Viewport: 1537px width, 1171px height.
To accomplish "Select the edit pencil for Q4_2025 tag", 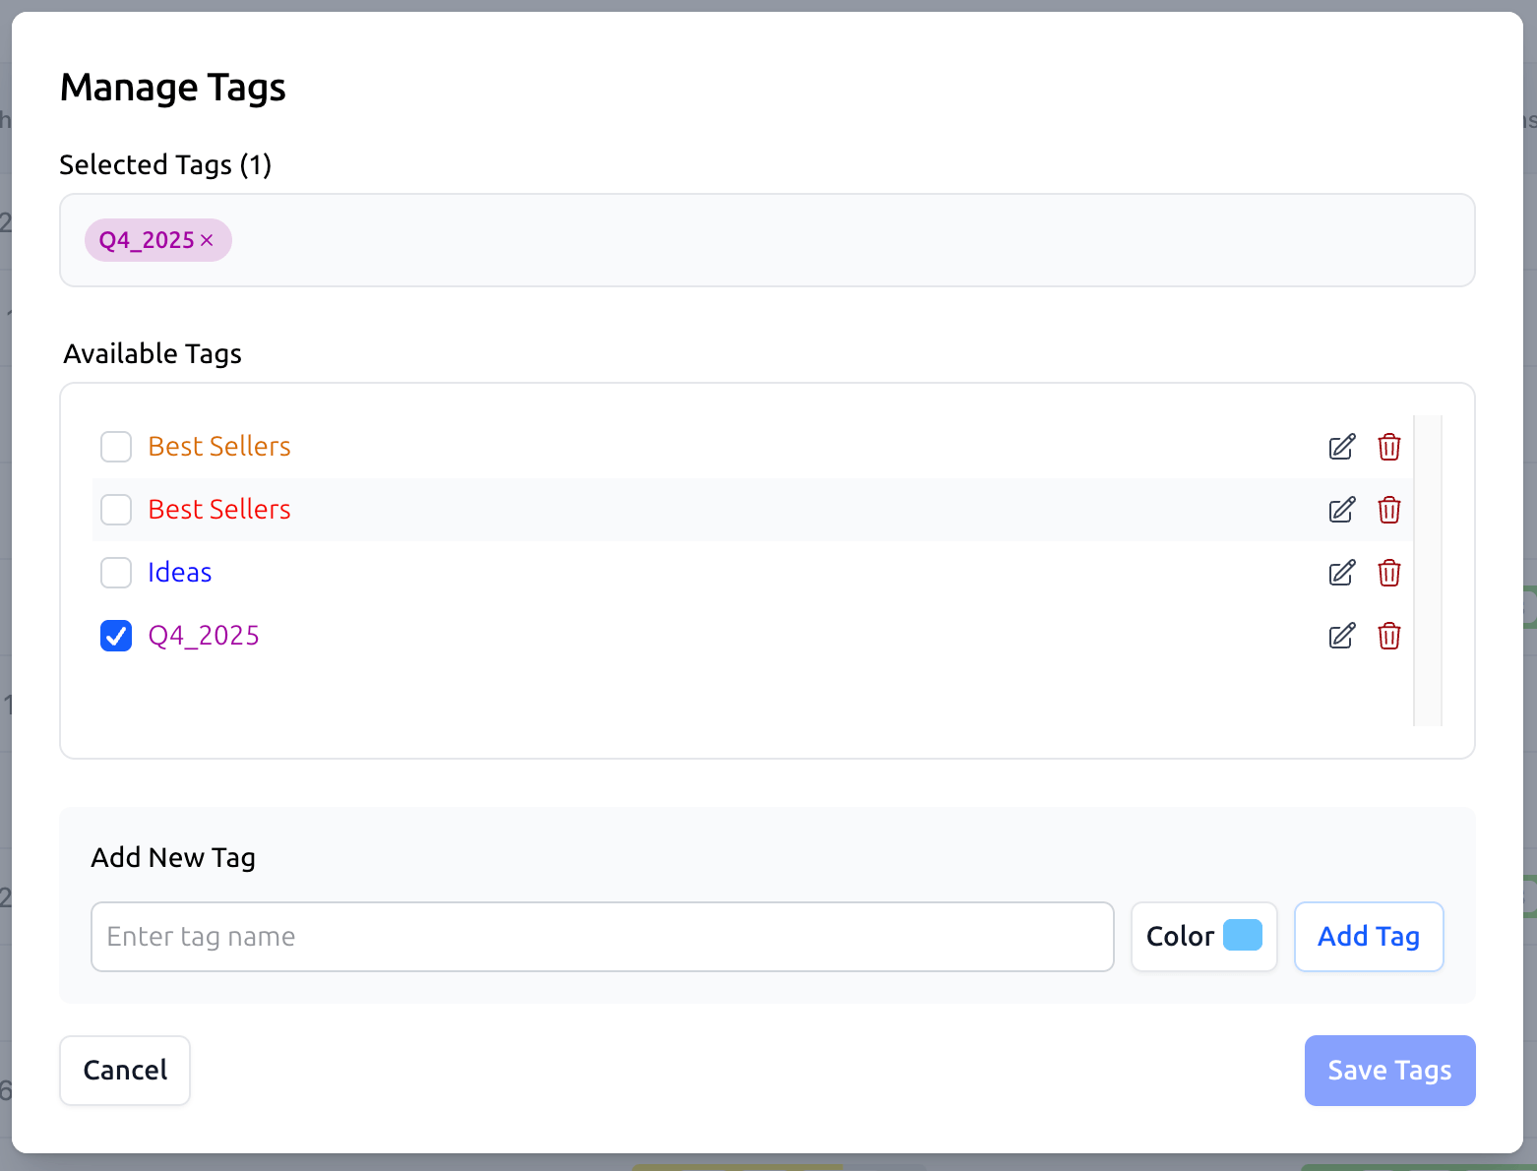I will (x=1341, y=636).
